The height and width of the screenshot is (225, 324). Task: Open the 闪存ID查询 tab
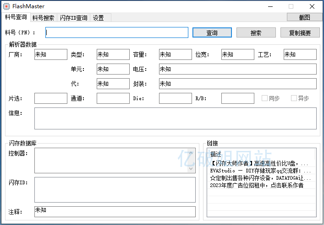click(x=73, y=18)
